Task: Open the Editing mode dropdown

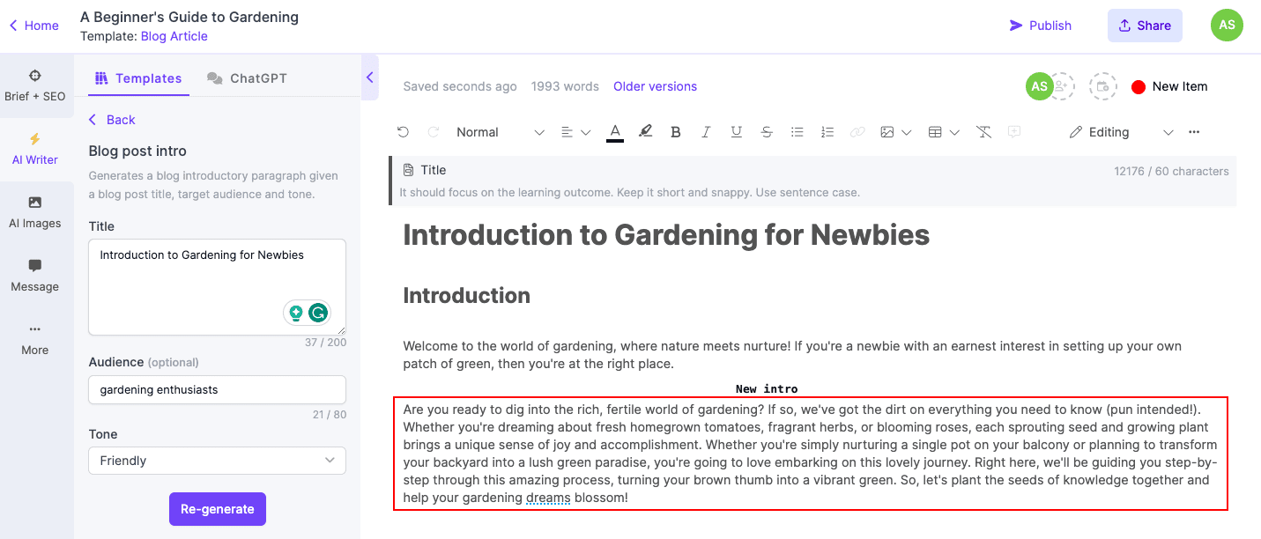Action: point(1121,132)
